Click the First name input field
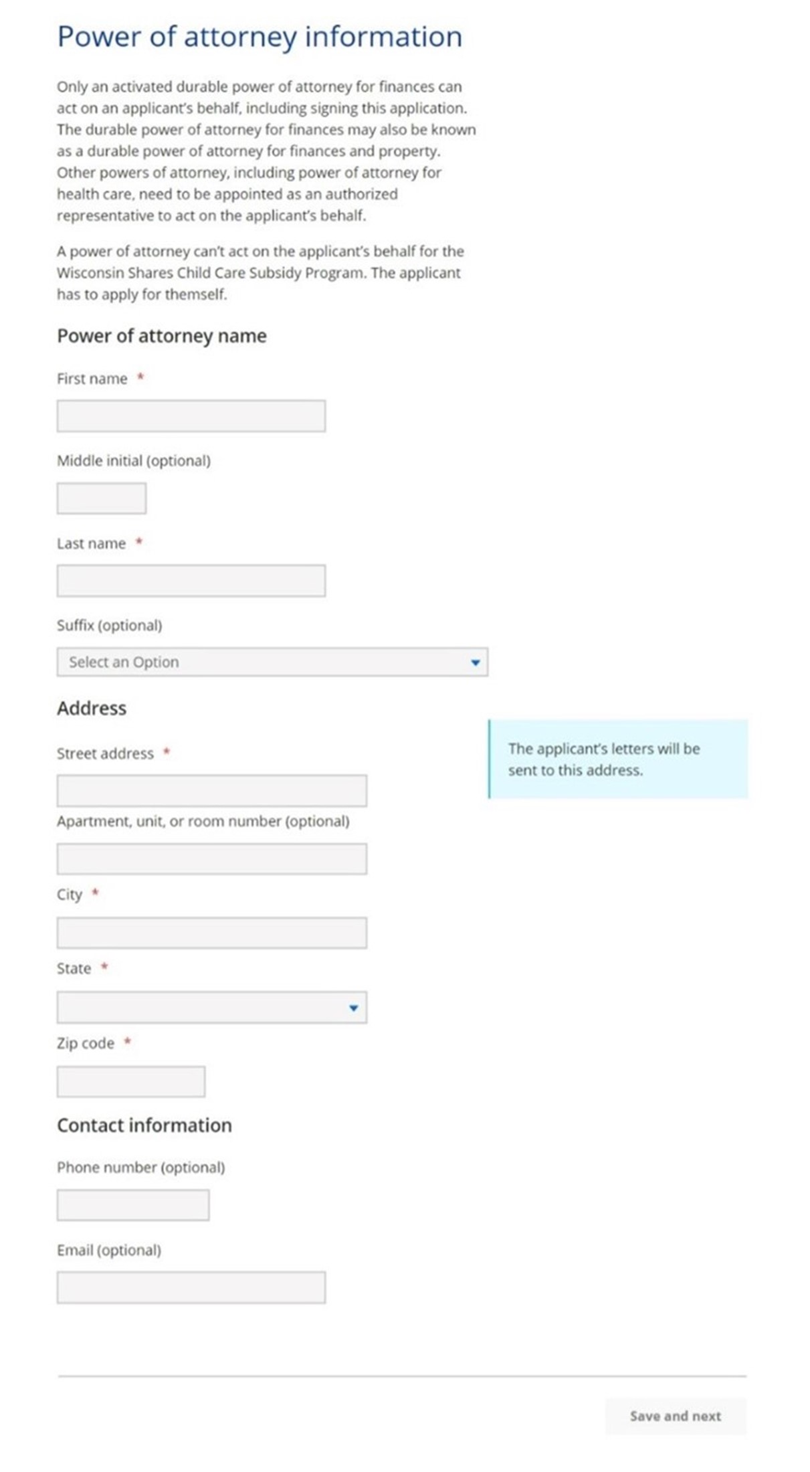This screenshot has height=1472, width=810. pos(191,416)
